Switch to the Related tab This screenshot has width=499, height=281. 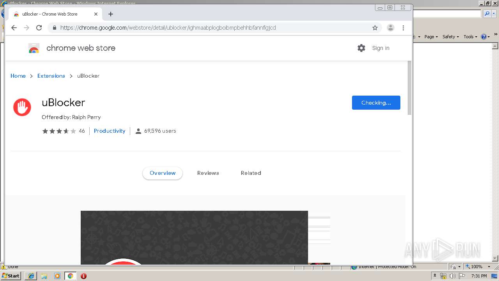[251, 173]
